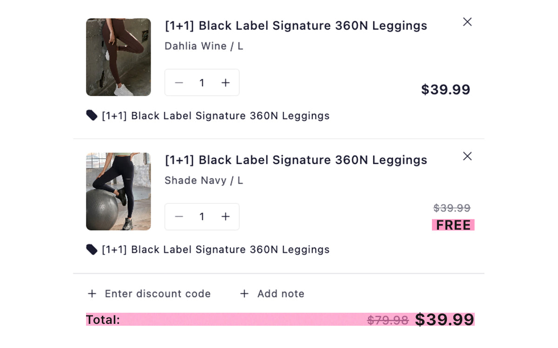Click the pink FREE badge
The width and height of the screenshot is (558, 348).
[453, 225]
